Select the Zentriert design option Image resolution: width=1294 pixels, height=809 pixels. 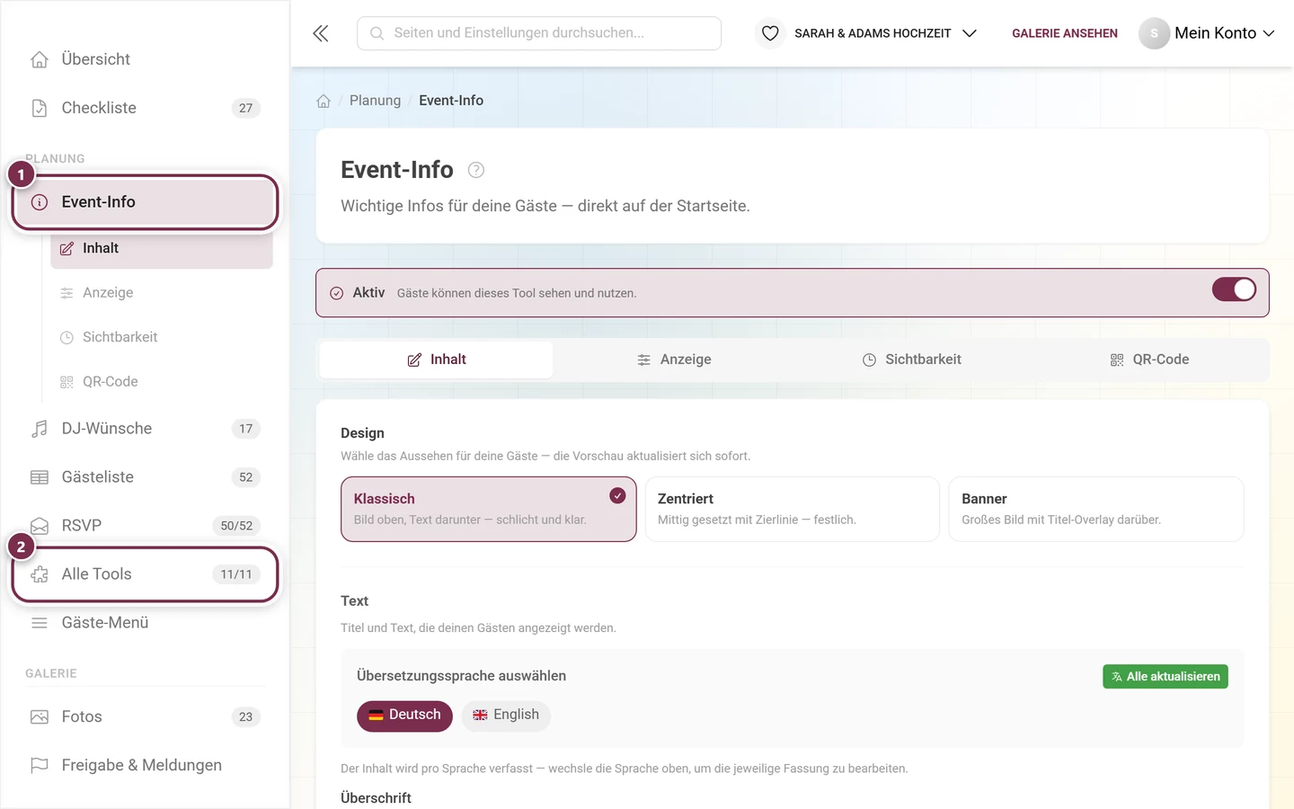(793, 509)
